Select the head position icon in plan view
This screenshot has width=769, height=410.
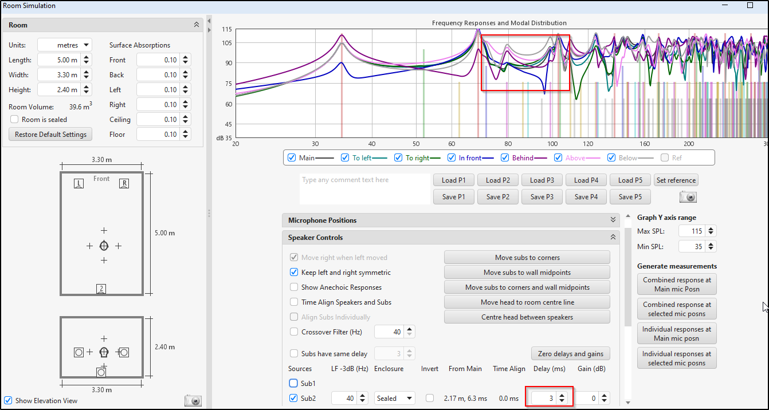point(104,246)
